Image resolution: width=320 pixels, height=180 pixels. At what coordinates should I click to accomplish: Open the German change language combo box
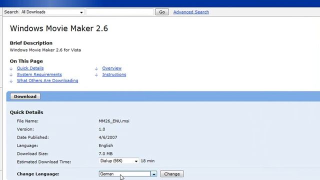point(128,174)
